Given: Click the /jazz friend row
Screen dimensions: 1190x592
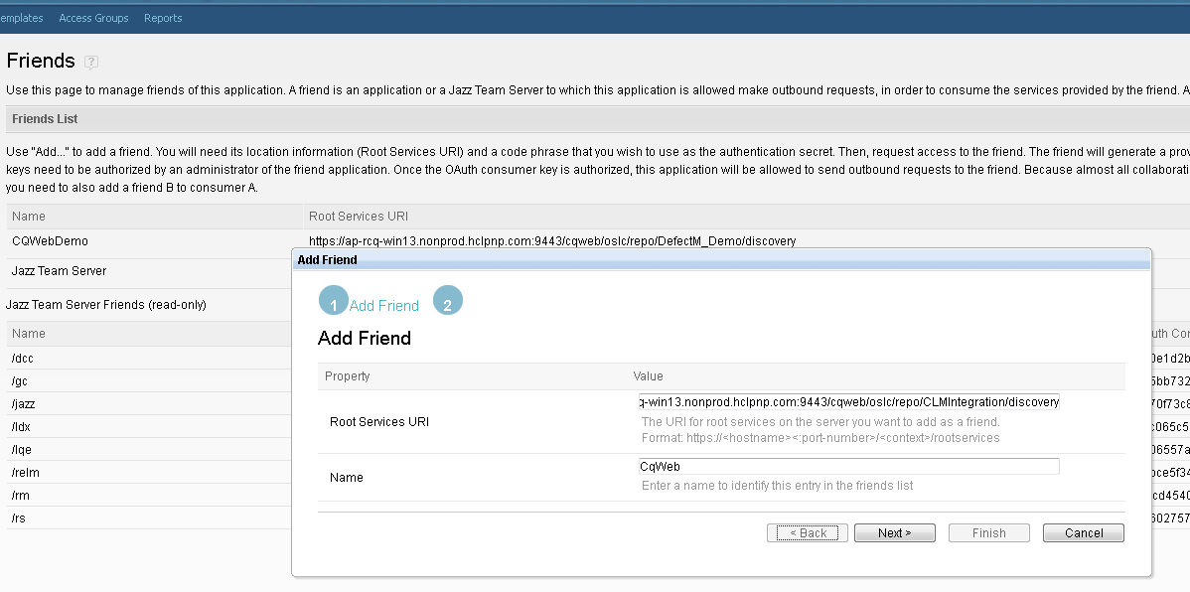Looking at the screenshot, I should (x=24, y=404).
